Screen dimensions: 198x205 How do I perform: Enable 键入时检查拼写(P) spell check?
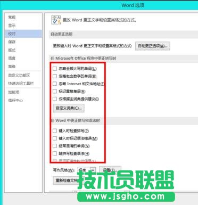(x=55, y=130)
